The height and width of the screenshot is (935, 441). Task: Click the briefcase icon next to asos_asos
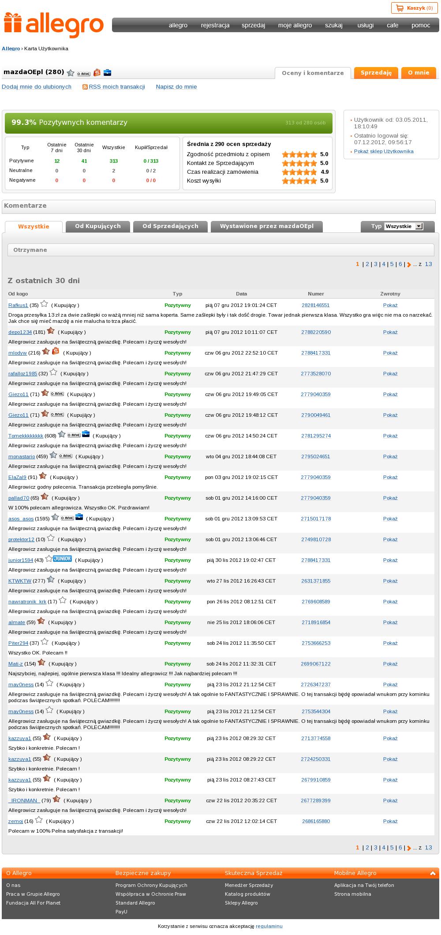coord(79,517)
